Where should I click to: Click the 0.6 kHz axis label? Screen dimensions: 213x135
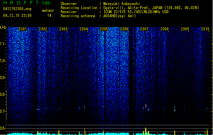click(x=3, y=128)
